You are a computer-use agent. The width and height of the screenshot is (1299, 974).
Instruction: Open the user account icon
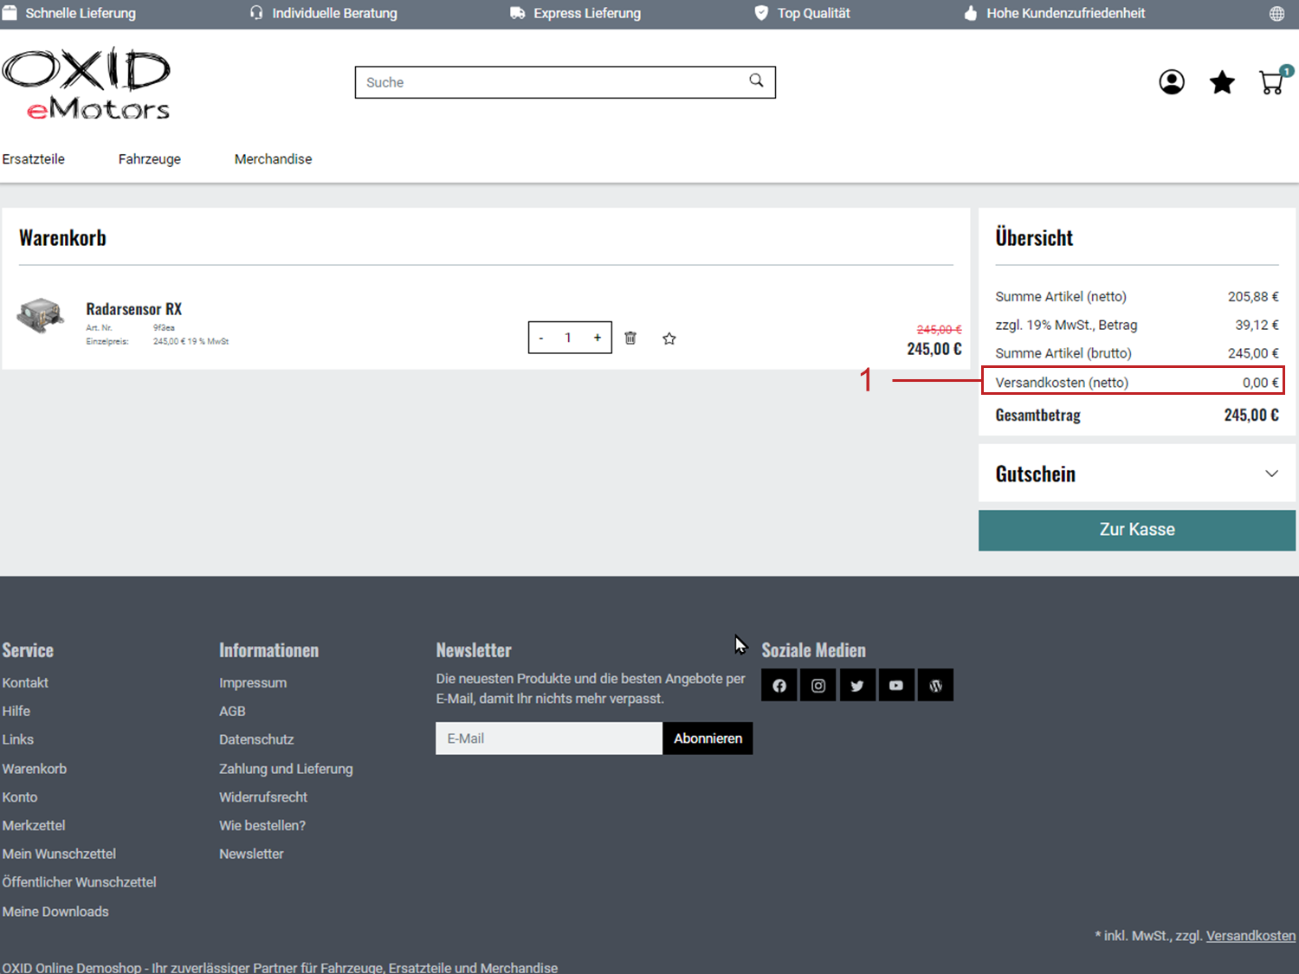coord(1172,82)
